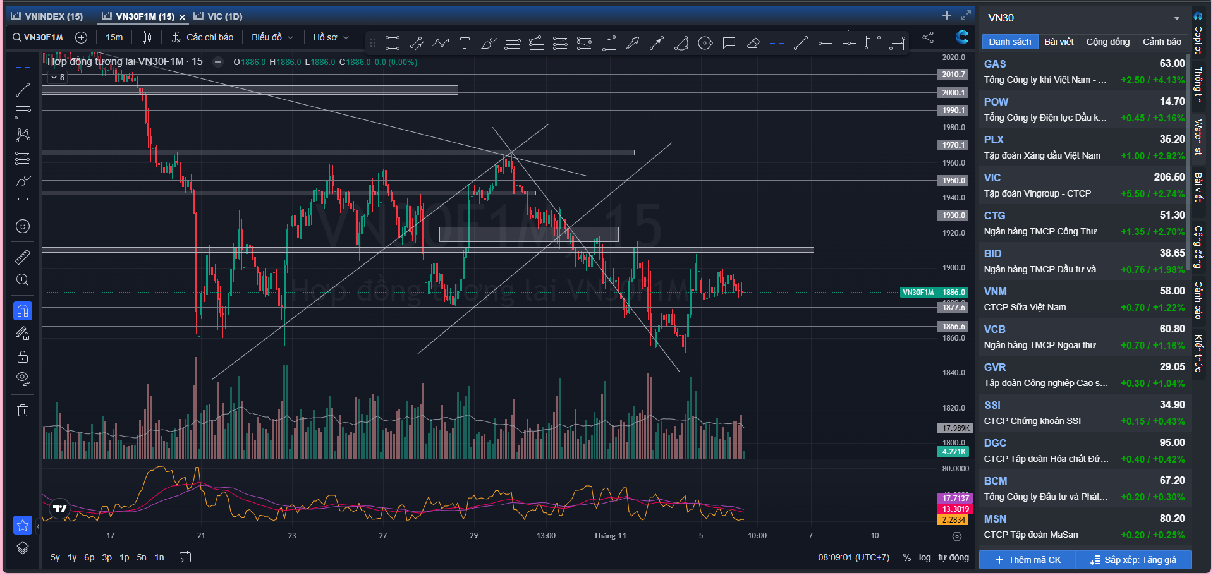Delete all drawings with the trash icon
1213x575 pixels.
pyautogui.click(x=23, y=411)
